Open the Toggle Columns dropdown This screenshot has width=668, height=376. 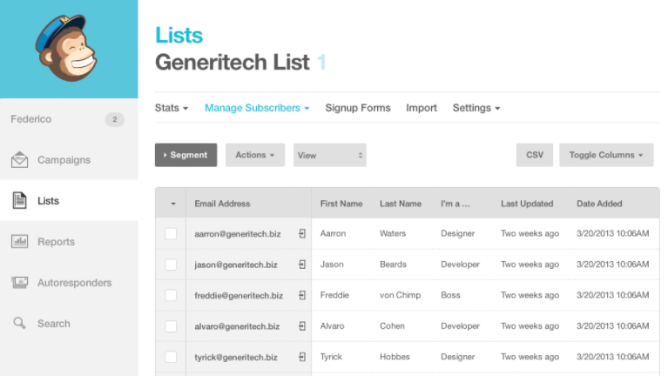605,155
